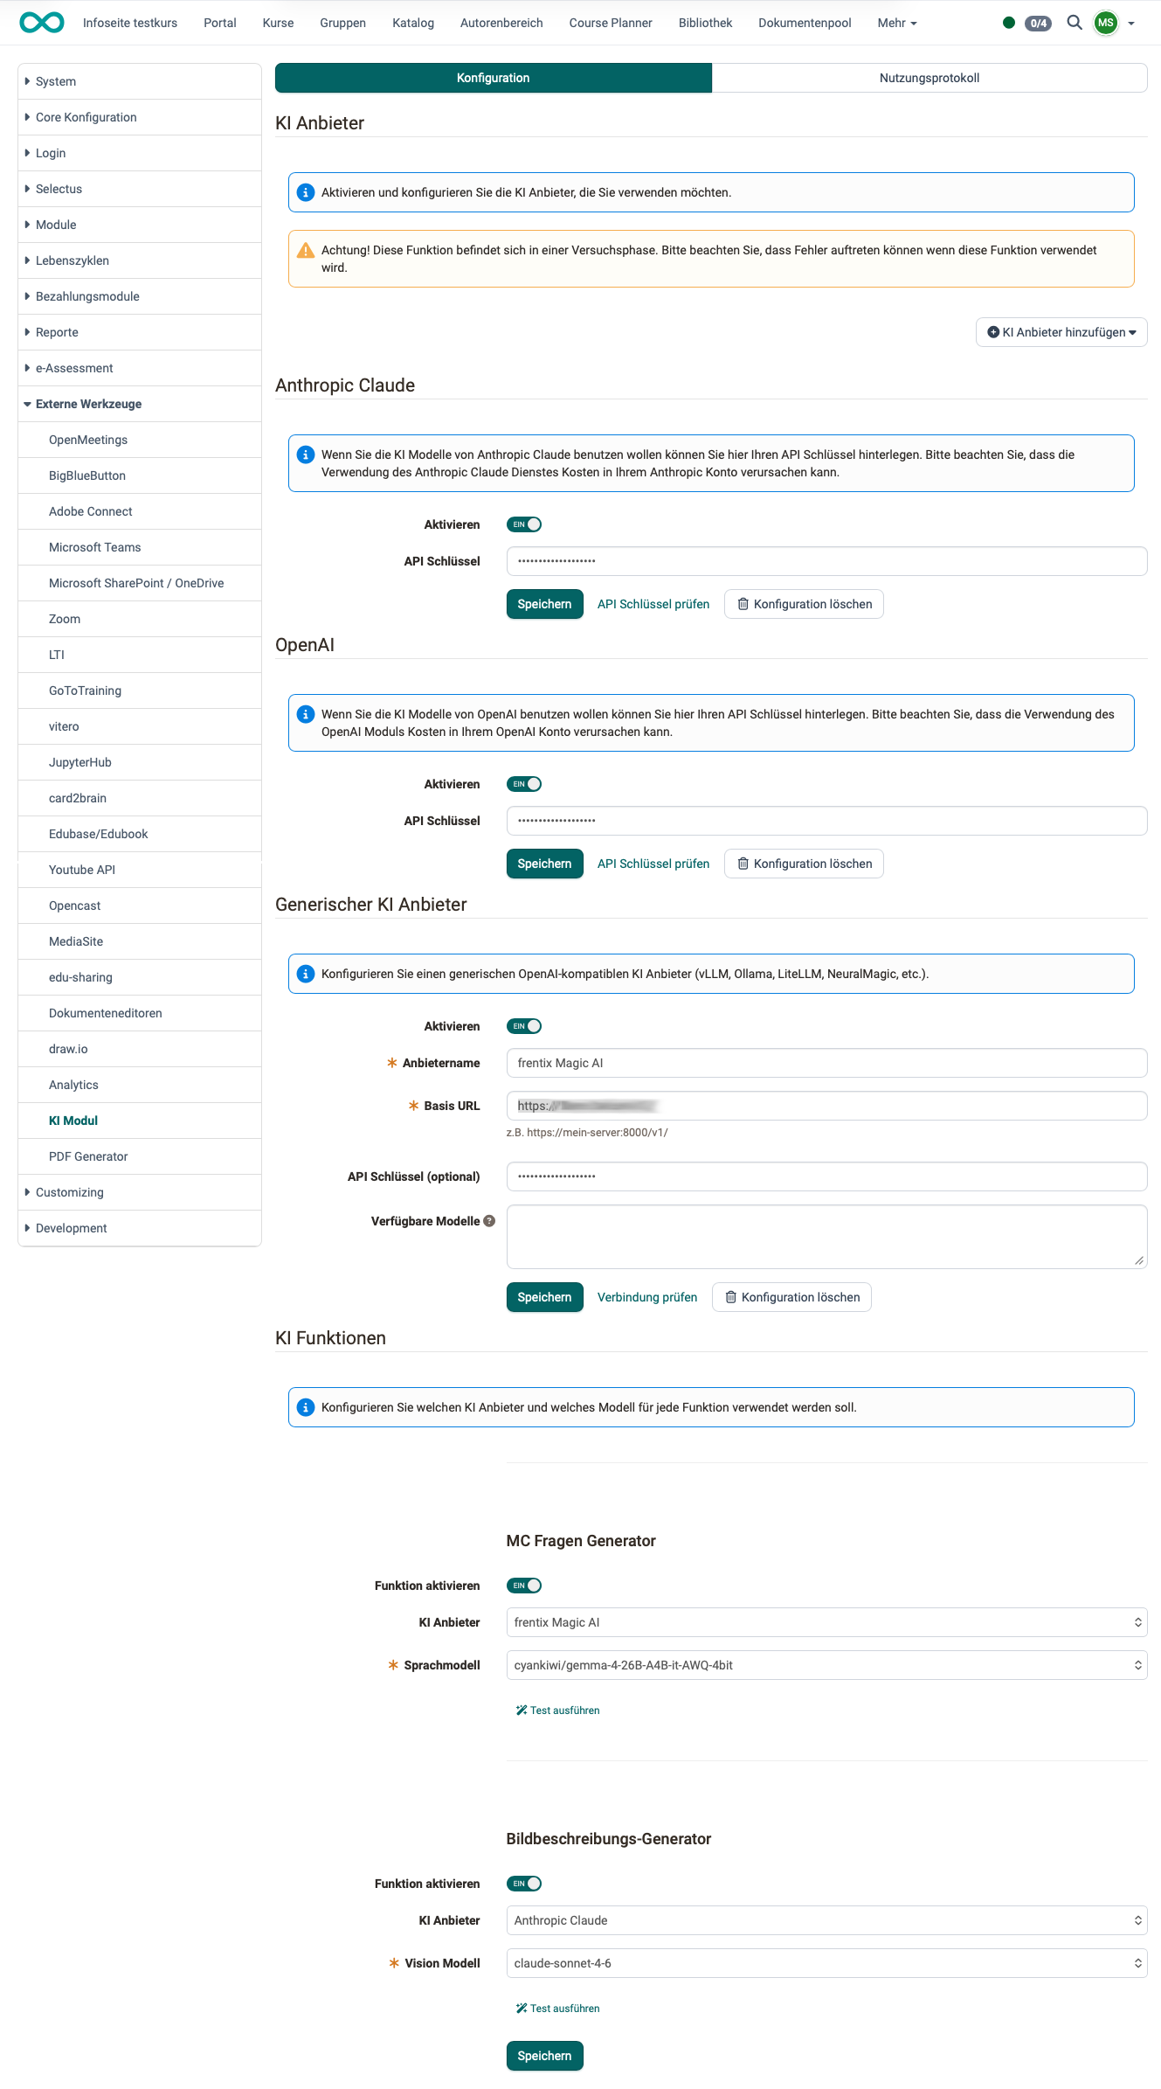Screen dimensions: 1161x2089
Task: Open the 0/4 counter badge
Action: click(x=1038, y=24)
